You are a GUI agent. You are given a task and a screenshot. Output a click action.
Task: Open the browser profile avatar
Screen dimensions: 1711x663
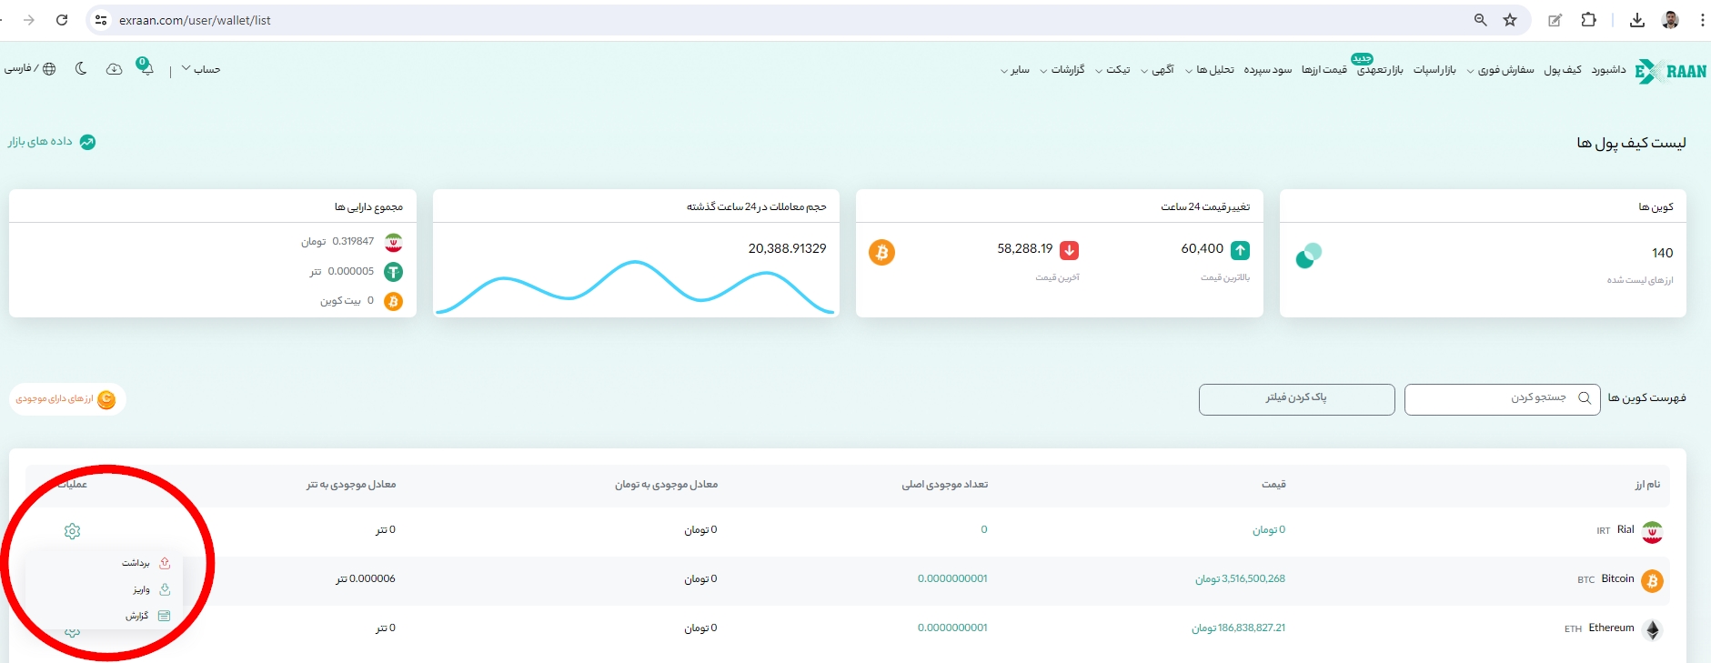point(1670,20)
